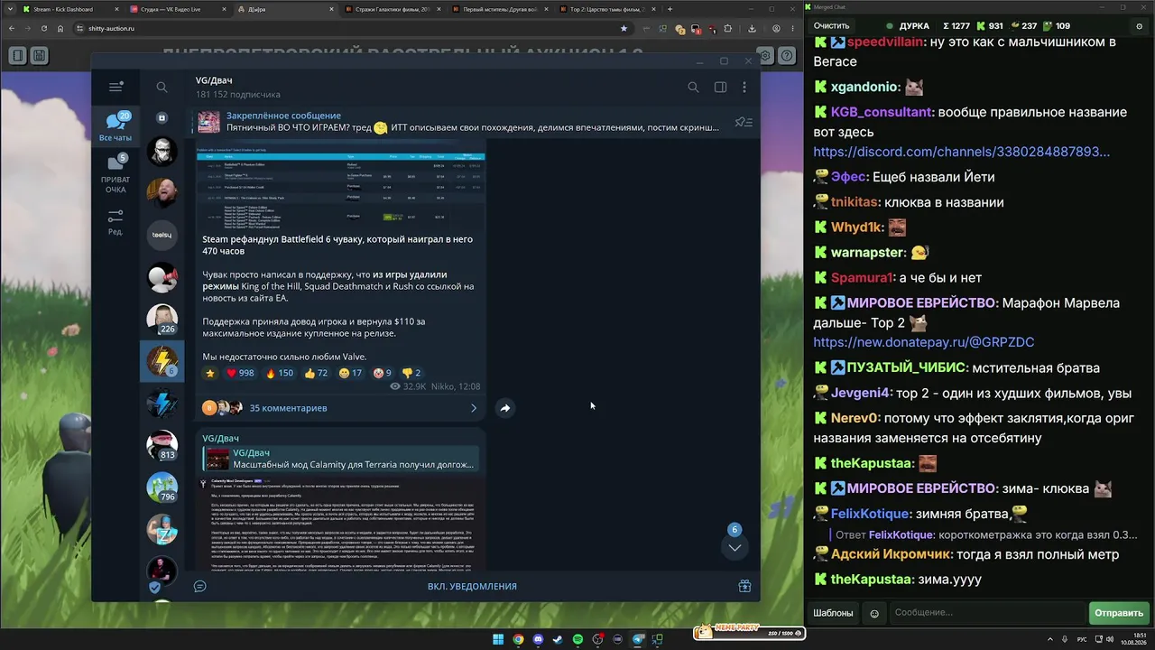Open the Ред. folder editing option
The width and height of the screenshot is (1155, 650).
tap(115, 222)
